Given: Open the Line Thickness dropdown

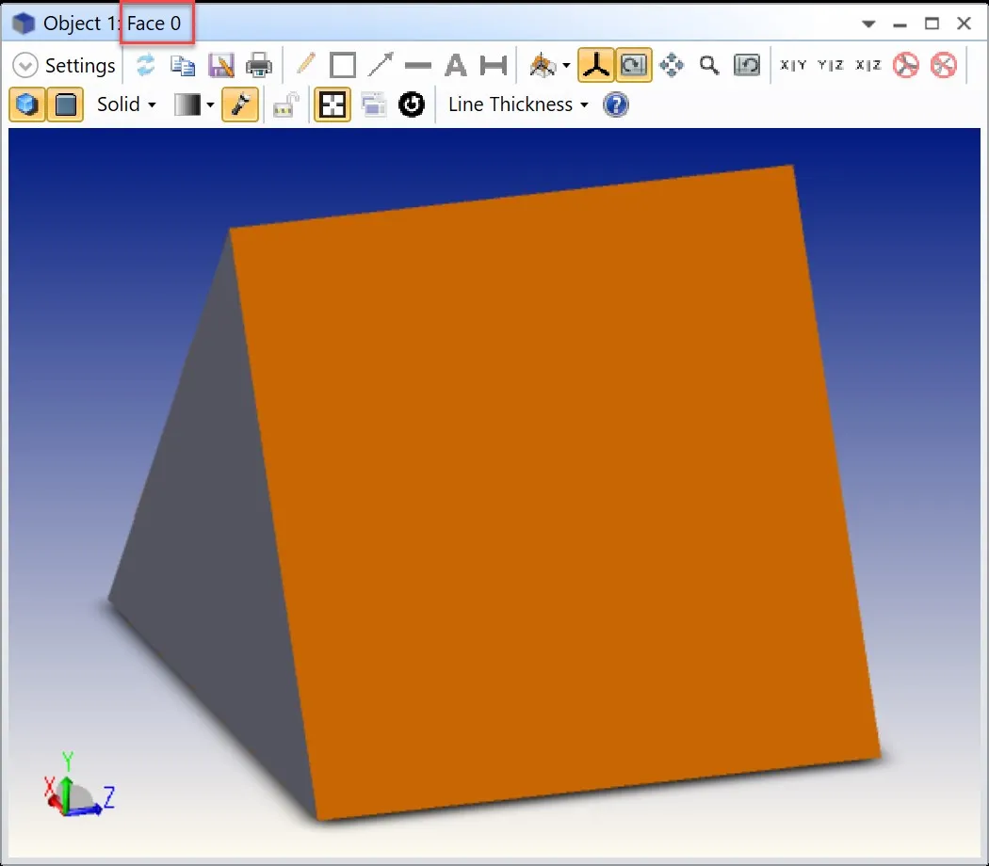Looking at the screenshot, I should point(517,104).
